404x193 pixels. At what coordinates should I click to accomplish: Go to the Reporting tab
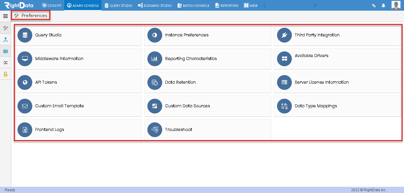click(x=227, y=5)
